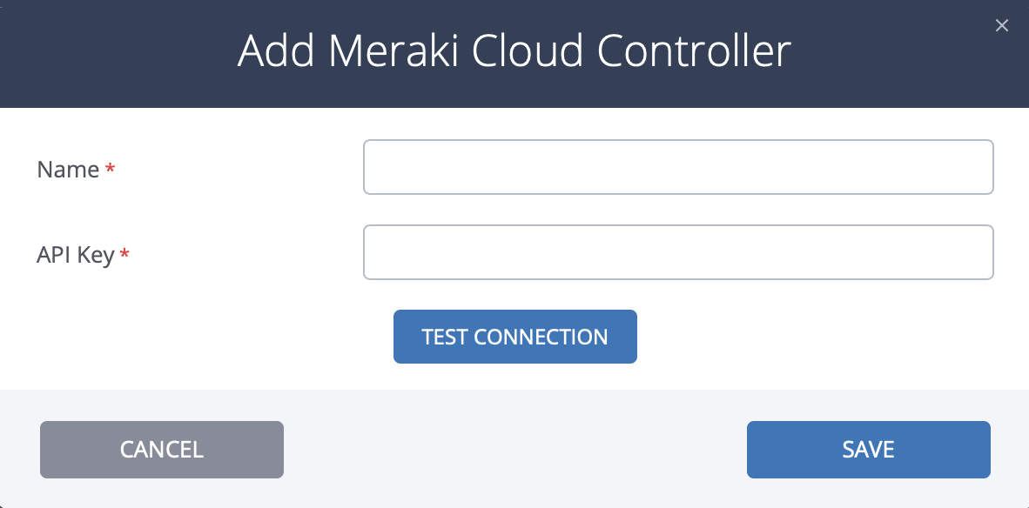Image resolution: width=1029 pixels, height=508 pixels.
Task: Click inside the Name input field
Action: pyautogui.click(x=678, y=166)
